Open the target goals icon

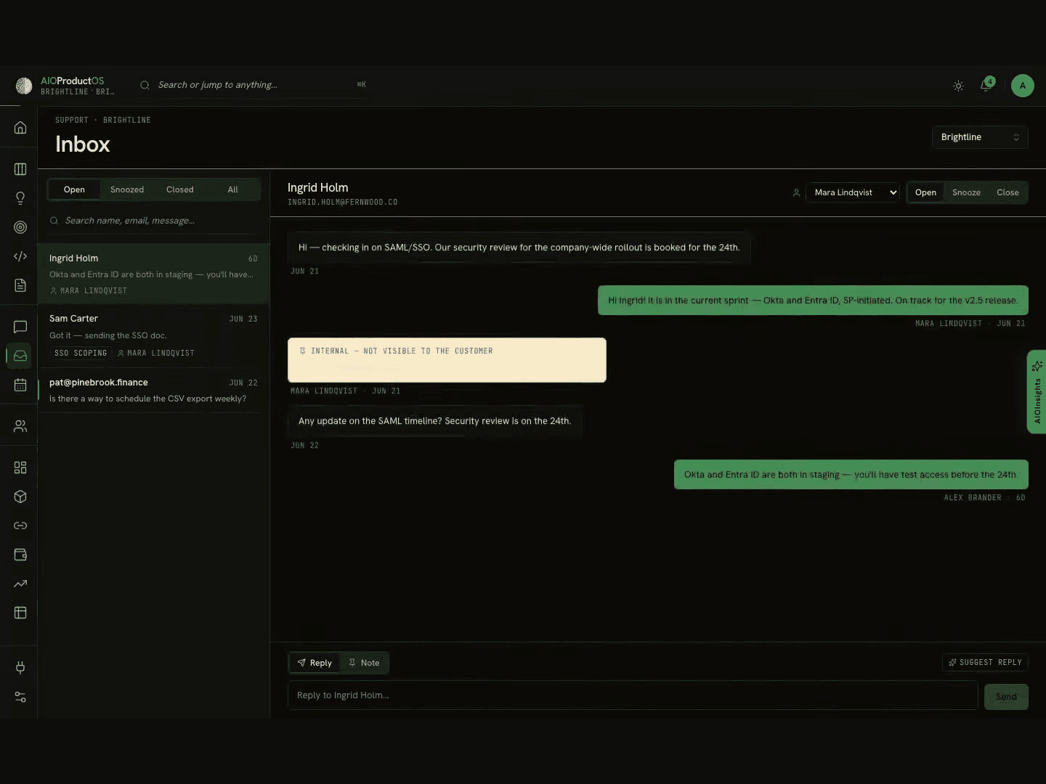pyautogui.click(x=20, y=227)
